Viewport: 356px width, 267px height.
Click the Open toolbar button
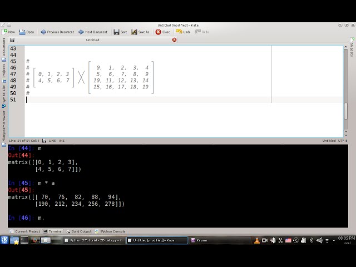click(27, 32)
